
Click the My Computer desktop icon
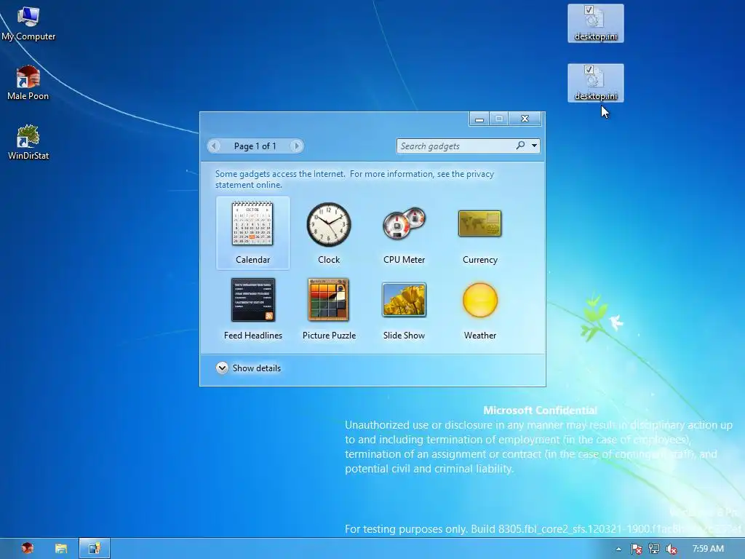(28, 23)
